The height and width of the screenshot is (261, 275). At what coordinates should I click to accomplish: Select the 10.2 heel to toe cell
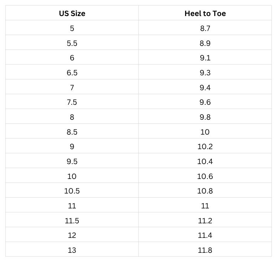coord(205,147)
